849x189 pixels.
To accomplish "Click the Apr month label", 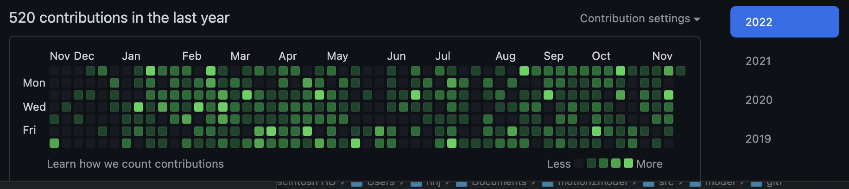I will [x=288, y=56].
